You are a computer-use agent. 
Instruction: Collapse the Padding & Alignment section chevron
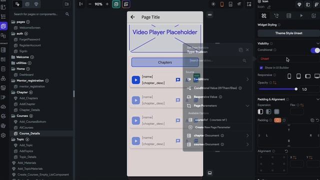[318, 99]
